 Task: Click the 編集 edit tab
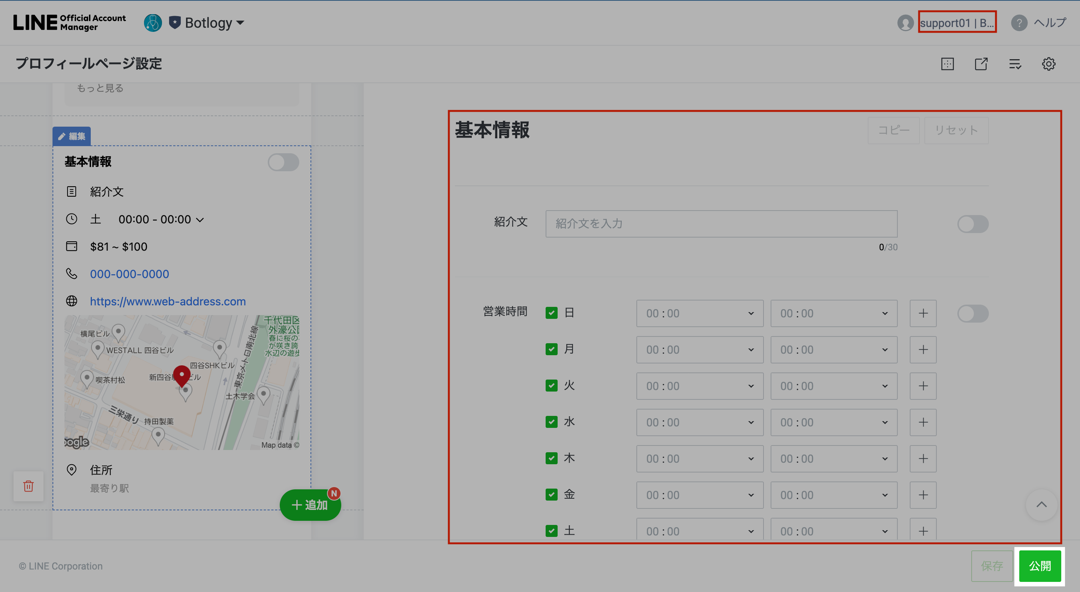click(x=72, y=136)
